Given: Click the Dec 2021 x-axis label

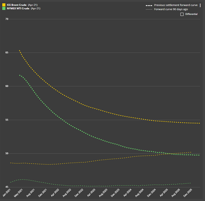Looking at the screenshot, I should [43, 193].
